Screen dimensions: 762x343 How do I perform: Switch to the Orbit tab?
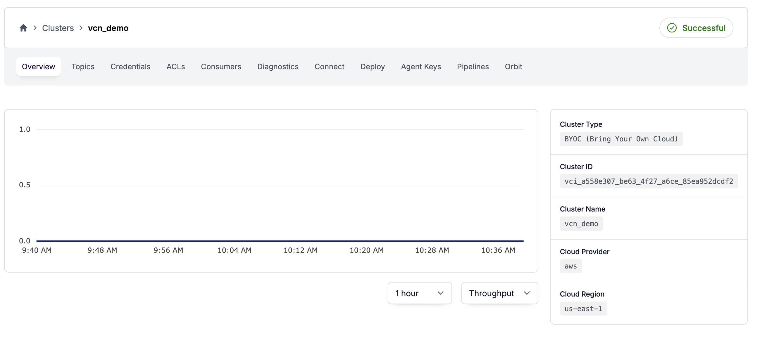point(513,67)
